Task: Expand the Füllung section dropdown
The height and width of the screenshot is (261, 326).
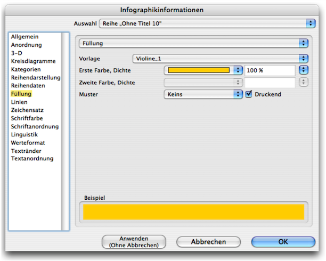Action: [193, 43]
